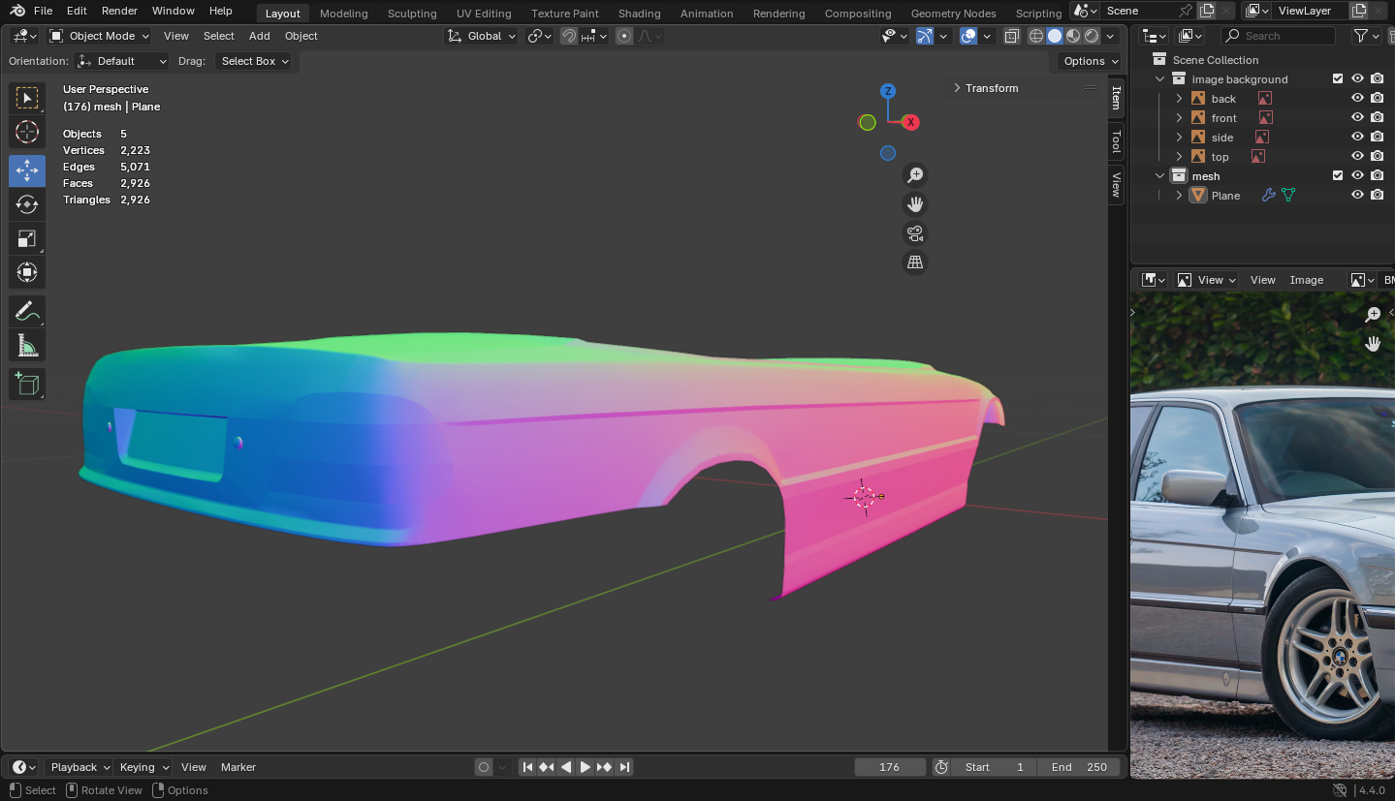Open the Render menu
The width and height of the screenshot is (1395, 801).
click(119, 11)
